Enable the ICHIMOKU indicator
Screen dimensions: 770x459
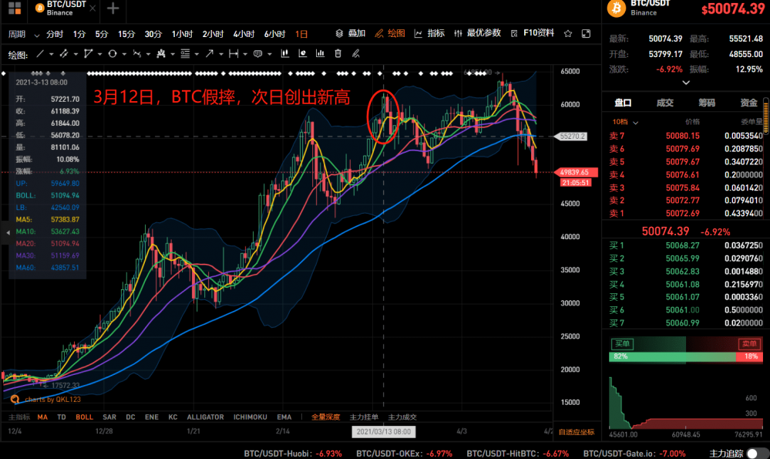click(250, 417)
